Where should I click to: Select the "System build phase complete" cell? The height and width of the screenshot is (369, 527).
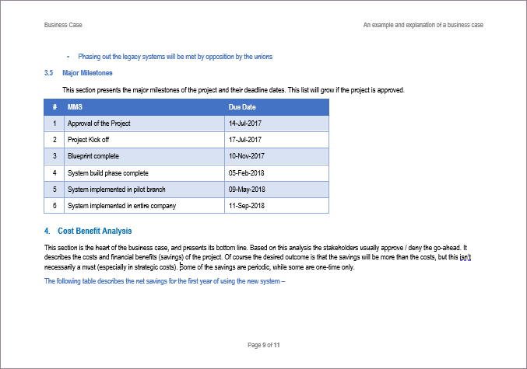[107, 172]
